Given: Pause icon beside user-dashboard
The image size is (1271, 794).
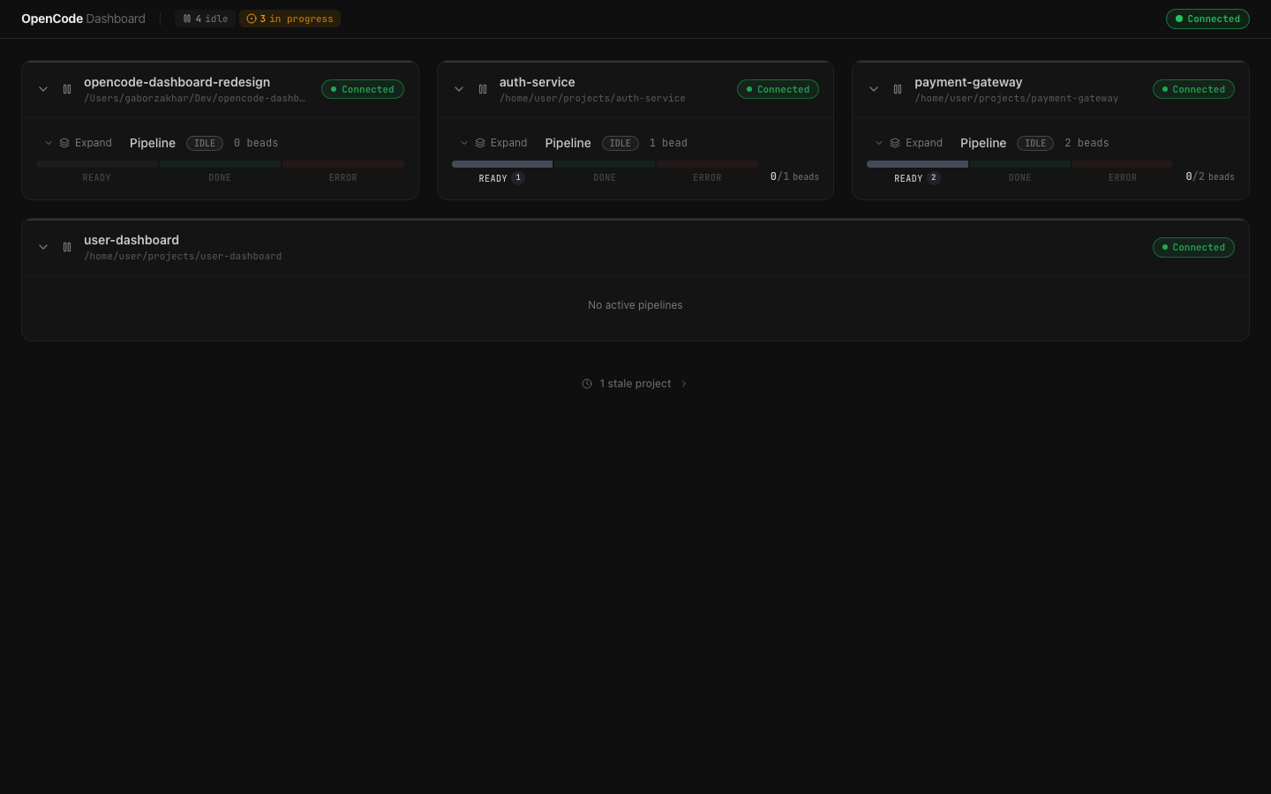Looking at the screenshot, I should 67,247.
